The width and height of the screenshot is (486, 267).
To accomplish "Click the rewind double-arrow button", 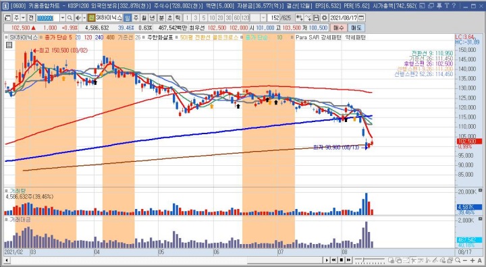I will (x=333, y=260).
